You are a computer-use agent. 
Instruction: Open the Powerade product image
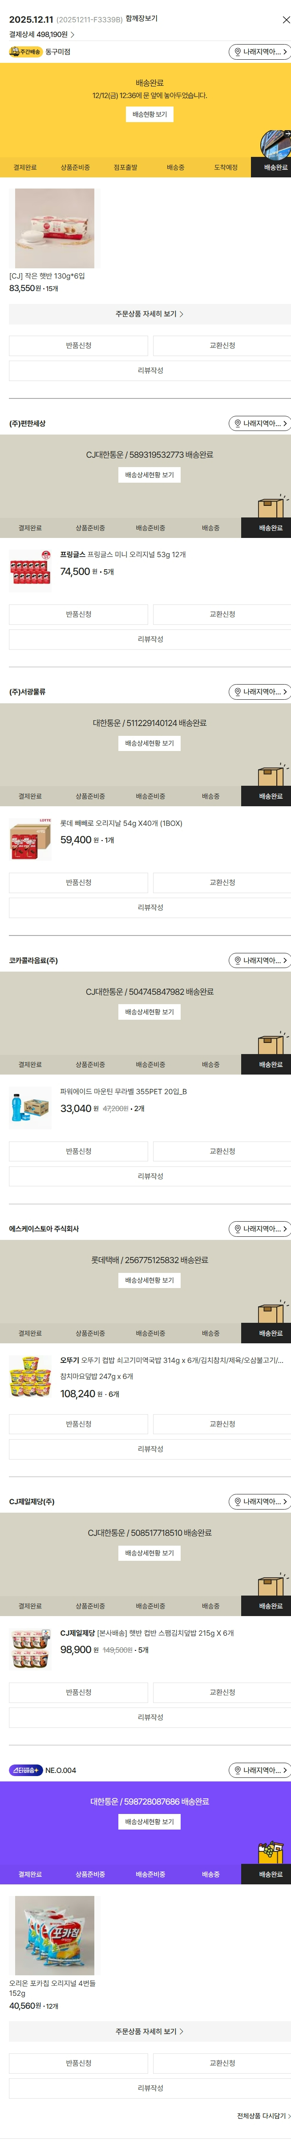click(31, 1107)
